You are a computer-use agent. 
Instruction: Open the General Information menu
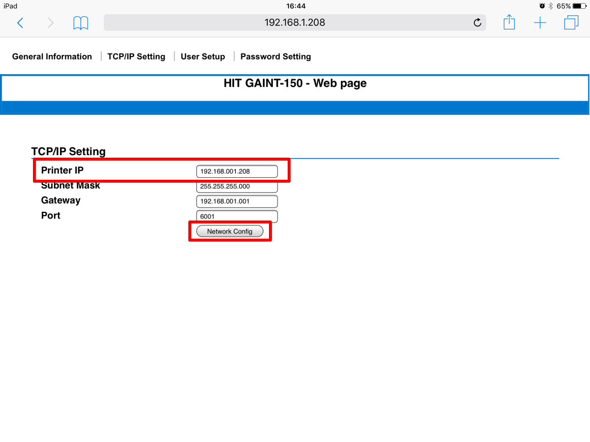(x=52, y=56)
